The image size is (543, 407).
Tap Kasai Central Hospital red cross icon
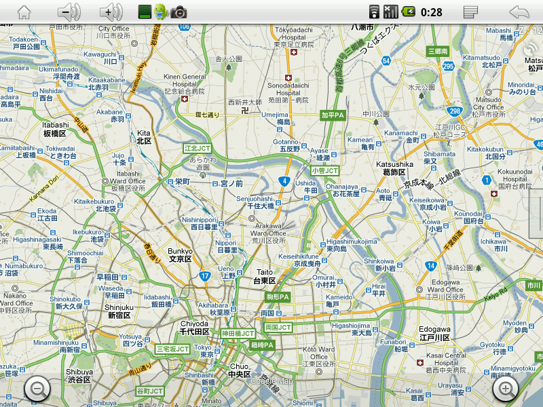point(420,363)
